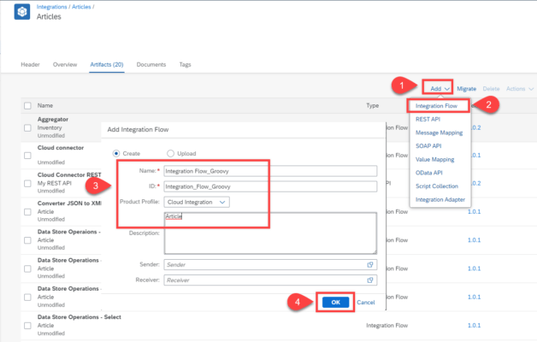Toggle the select-all checkbox in table header

pos(27,105)
